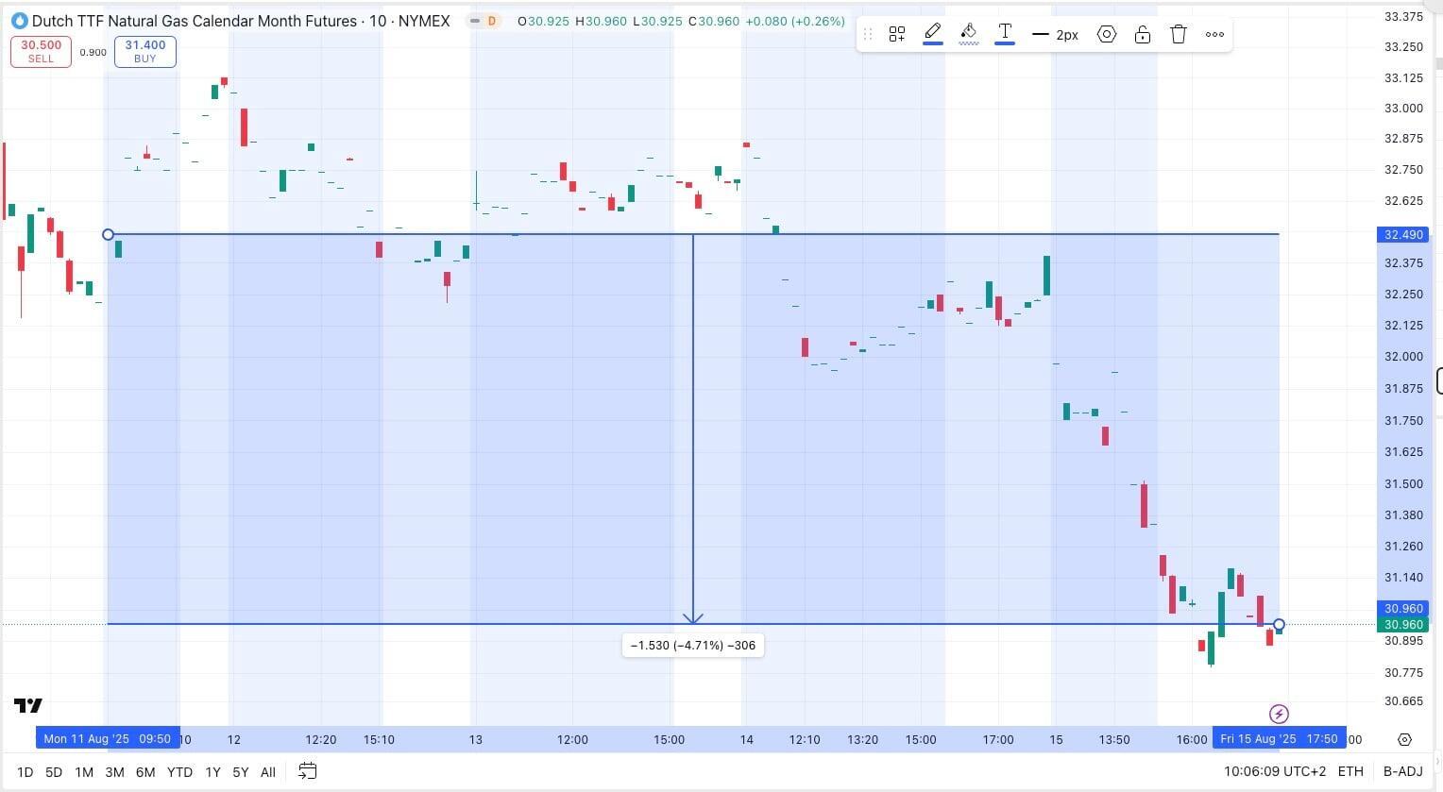1443x792 pixels.
Task: Select the 1Y time range
Action: pos(213,772)
